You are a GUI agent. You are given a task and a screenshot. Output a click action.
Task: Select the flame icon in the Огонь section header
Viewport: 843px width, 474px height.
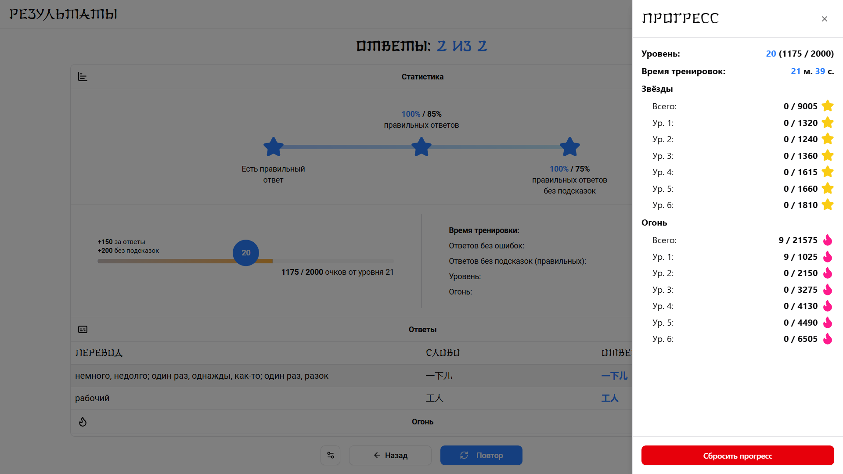[83, 421]
